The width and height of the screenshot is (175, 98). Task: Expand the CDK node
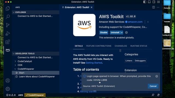pos(15,65)
